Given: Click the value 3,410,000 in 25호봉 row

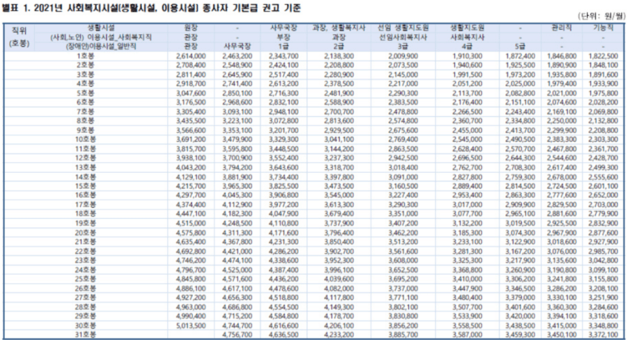Looking at the screenshot, I should point(467,279).
